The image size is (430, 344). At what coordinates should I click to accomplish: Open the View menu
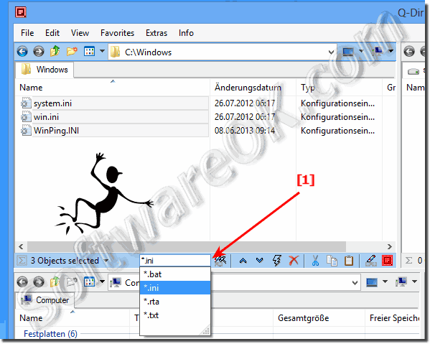[80, 33]
